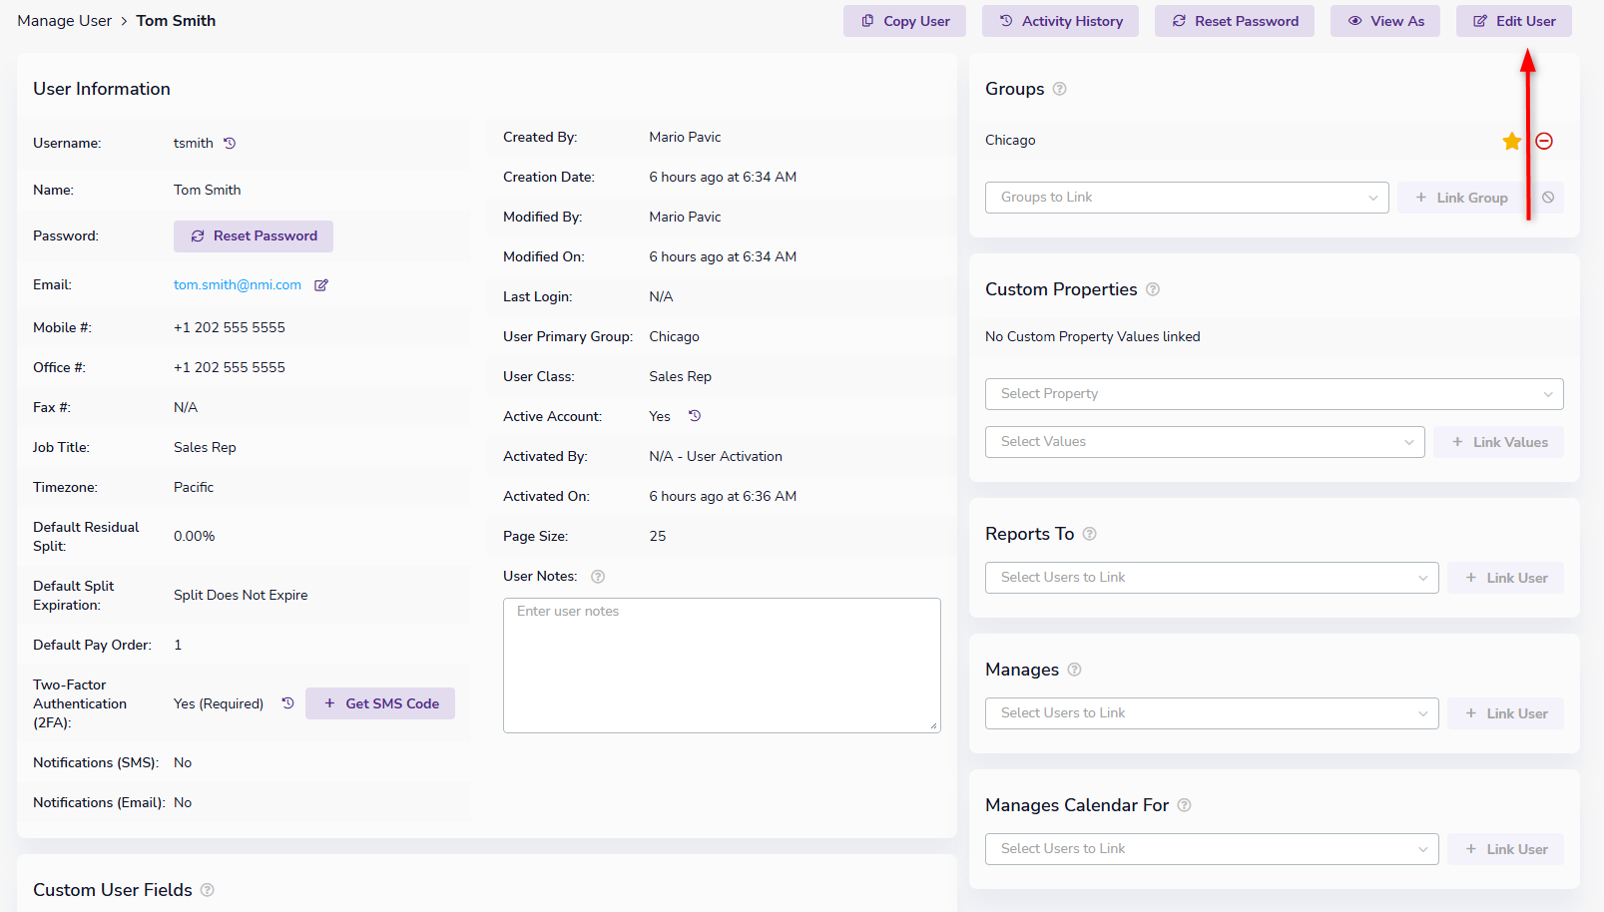Click the Link Group button
Viewport: 1604px width, 912px height.
[1461, 198]
